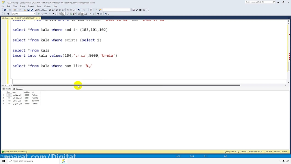
Task: Open the Query Options icon
Action: pyautogui.click(x=60, y=14)
